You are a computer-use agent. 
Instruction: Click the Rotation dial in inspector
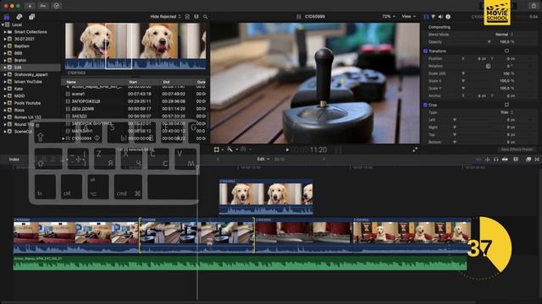[x=488, y=66]
